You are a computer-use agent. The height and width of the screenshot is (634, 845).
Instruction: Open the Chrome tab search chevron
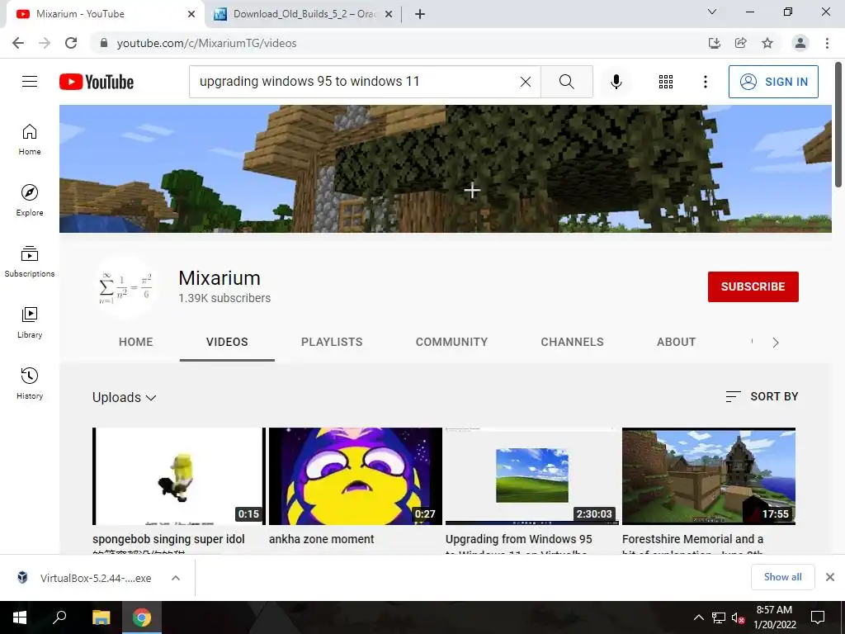pyautogui.click(x=712, y=12)
